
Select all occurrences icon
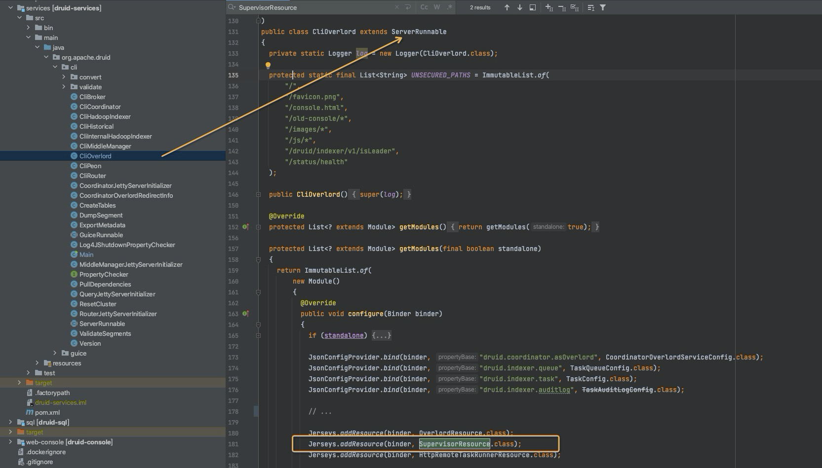[x=575, y=7]
